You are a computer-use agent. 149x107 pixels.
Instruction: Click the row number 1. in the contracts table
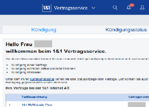pos(10,105)
